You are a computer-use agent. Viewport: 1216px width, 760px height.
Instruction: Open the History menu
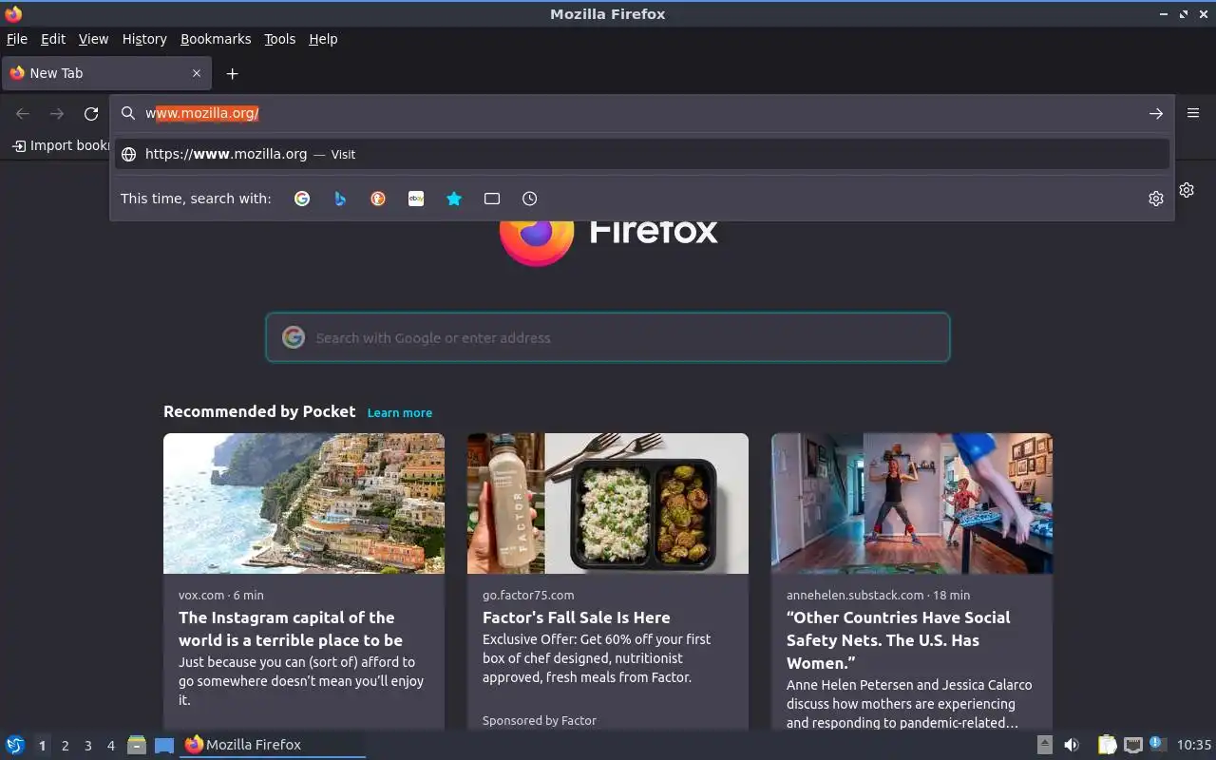(x=144, y=39)
